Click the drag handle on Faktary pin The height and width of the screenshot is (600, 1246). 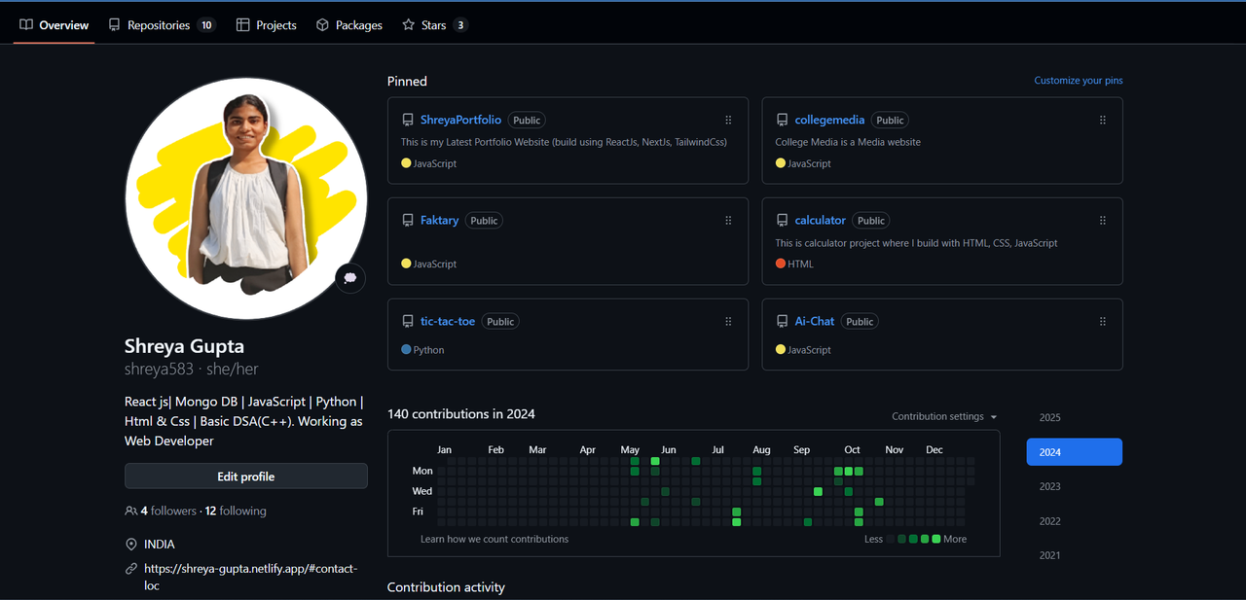728,221
